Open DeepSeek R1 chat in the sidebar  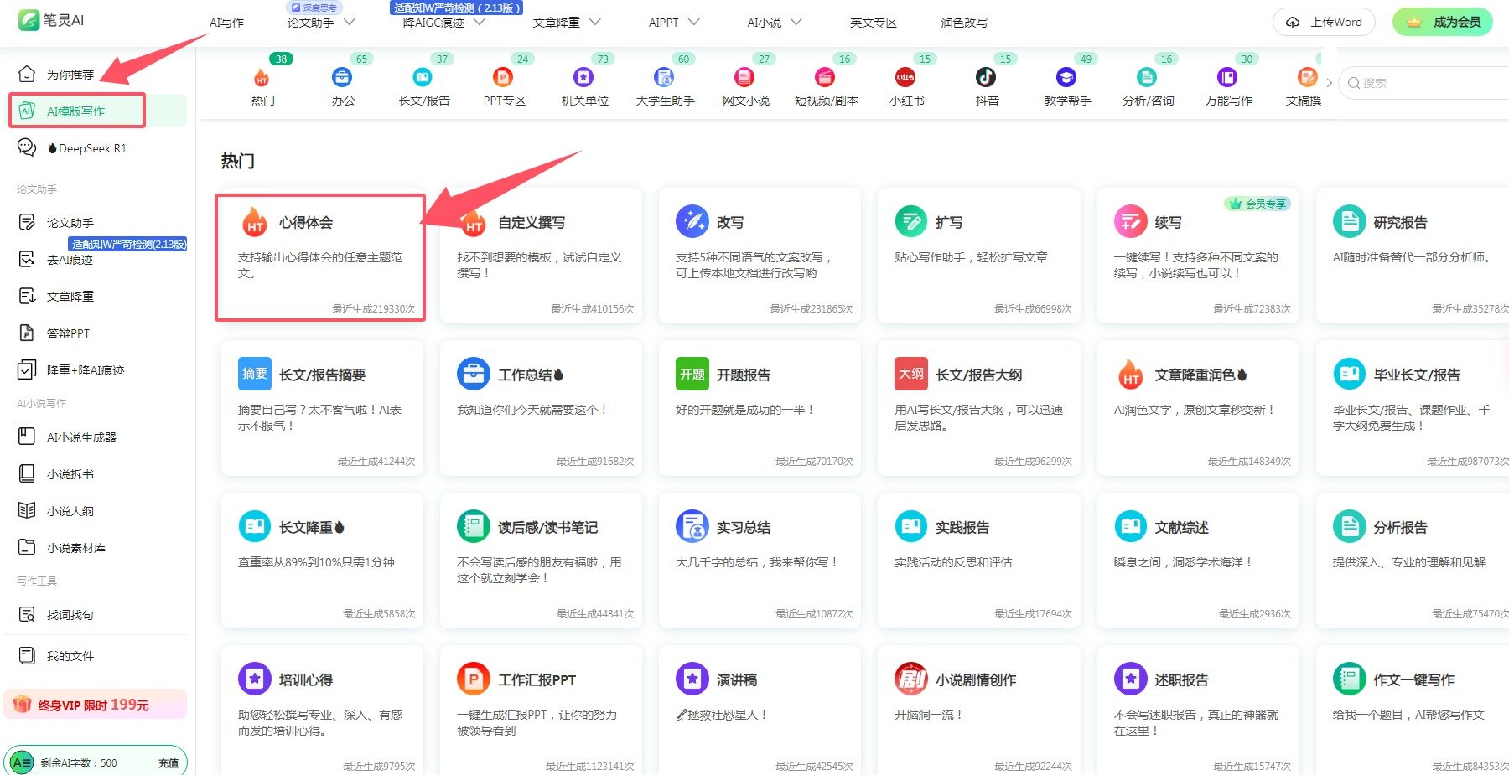(91, 148)
